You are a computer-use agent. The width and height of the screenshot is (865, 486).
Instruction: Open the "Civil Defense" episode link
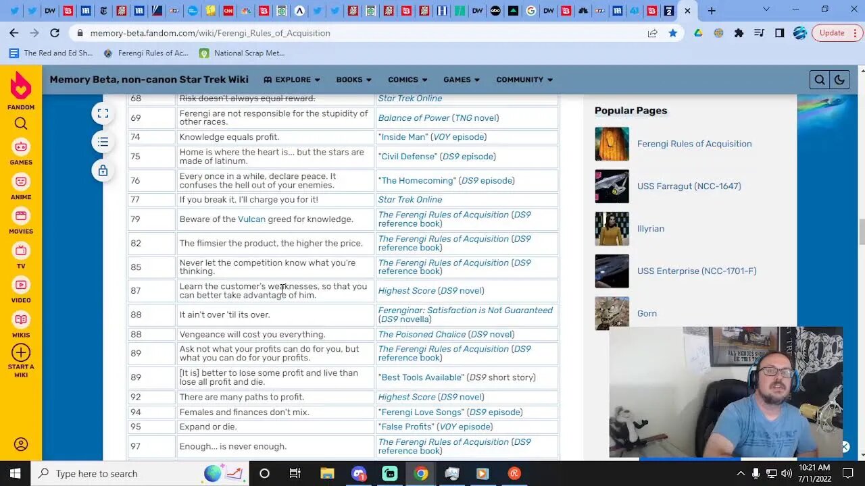point(407,157)
